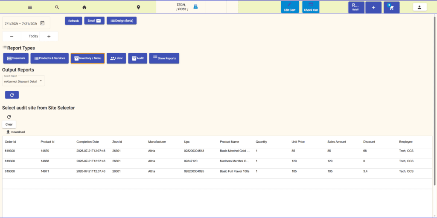Image resolution: width=437 pixels, height=218 pixels.
Task: Click the Check Out button
Action: (x=311, y=7)
